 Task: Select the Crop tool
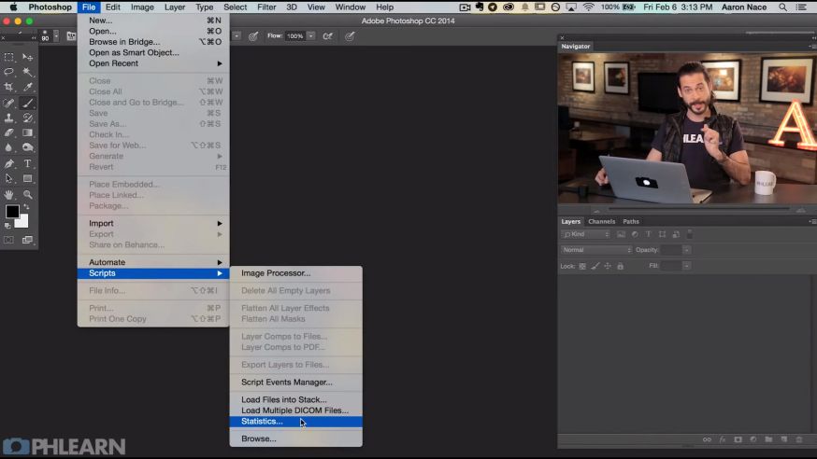coord(9,87)
